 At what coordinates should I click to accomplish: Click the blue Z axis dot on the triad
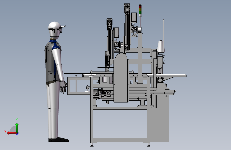tap(17, 133)
